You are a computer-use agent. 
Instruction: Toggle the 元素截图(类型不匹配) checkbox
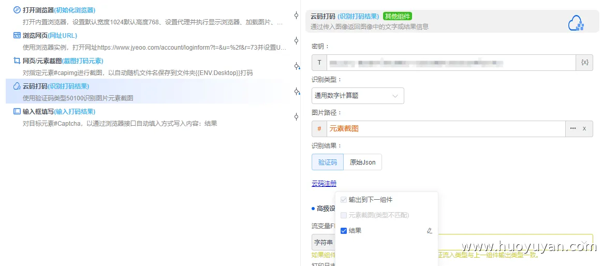click(344, 215)
